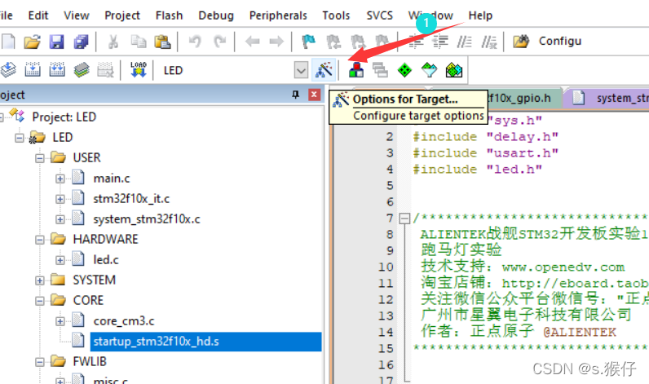The image size is (649, 384).
Task: Collapse the LED target node
Action: tap(20, 138)
